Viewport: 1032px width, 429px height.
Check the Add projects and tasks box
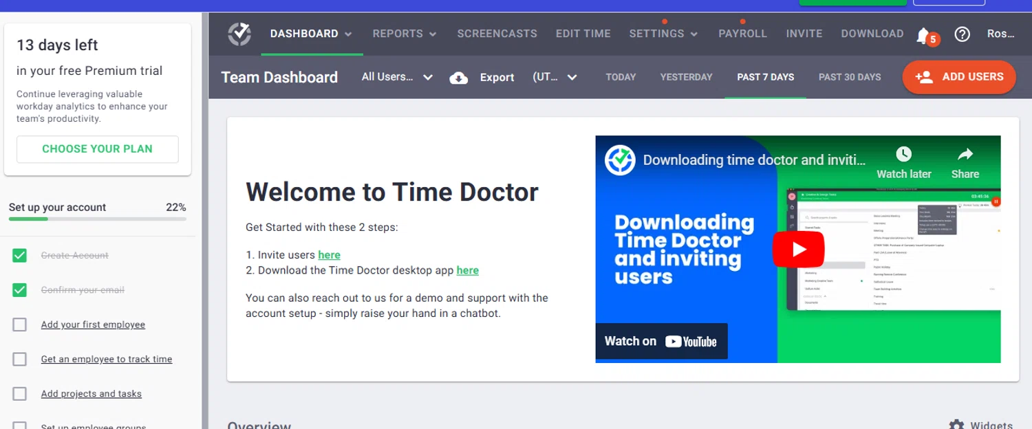[x=20, y=394]
